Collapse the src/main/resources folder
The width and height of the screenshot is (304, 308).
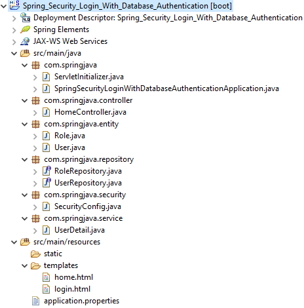(x=14, y=242)
